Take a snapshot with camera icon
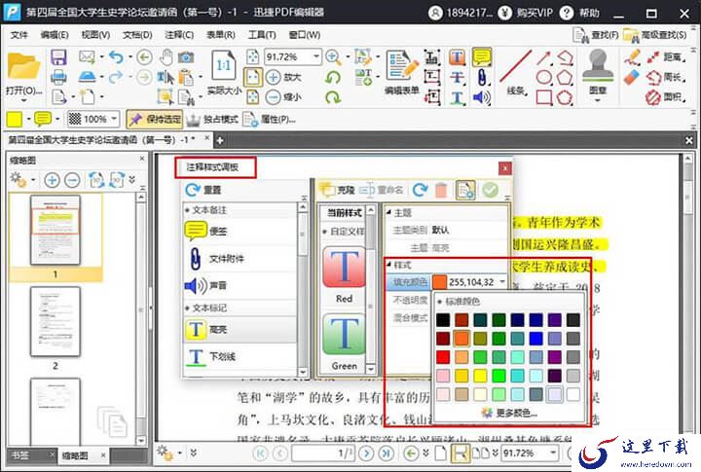This screenshot has width=701, height=472. point(186,57)
